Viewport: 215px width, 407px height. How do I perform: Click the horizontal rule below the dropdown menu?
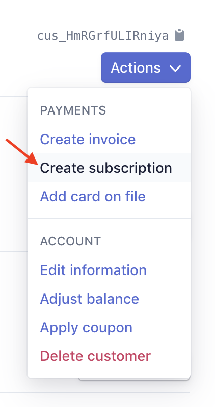tap(95, 392)
